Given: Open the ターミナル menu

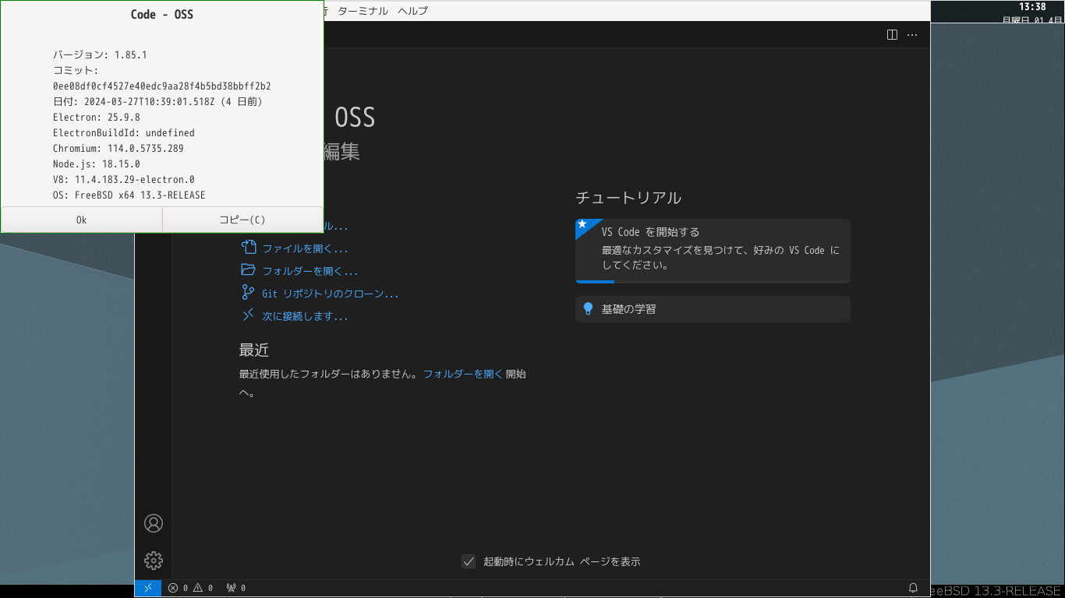Looking at the screenshot, I should point(363,11).
